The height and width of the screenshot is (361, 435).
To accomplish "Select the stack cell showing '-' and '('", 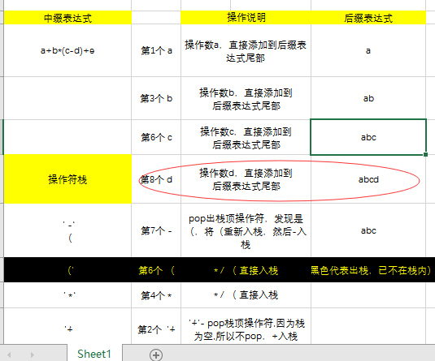I will pyautogui.click(x=67, y=230).
